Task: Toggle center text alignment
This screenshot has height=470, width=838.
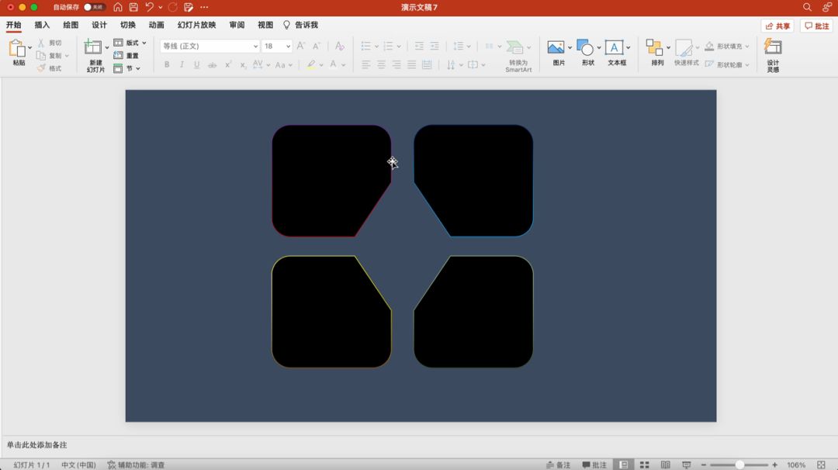Action: pyautogui.click(x=381, y=64)
